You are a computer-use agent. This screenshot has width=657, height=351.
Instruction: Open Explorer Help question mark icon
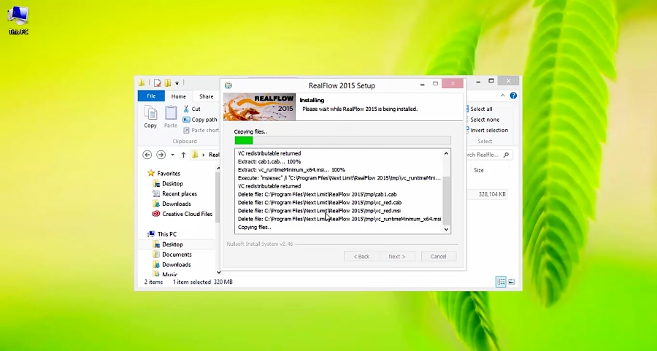pyautogui.click(x=513, y=96)
